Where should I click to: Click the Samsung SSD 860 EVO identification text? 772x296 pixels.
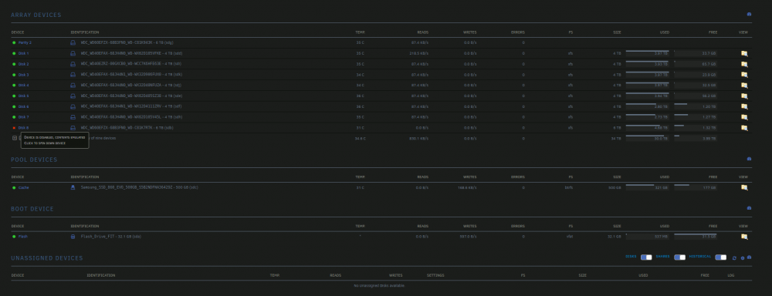[x=139, y=187]
